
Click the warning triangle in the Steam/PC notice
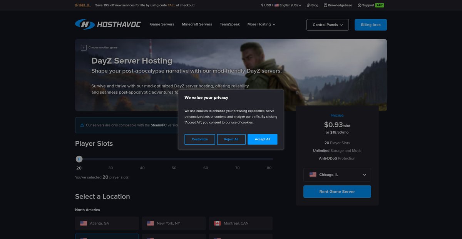point(82,125)
